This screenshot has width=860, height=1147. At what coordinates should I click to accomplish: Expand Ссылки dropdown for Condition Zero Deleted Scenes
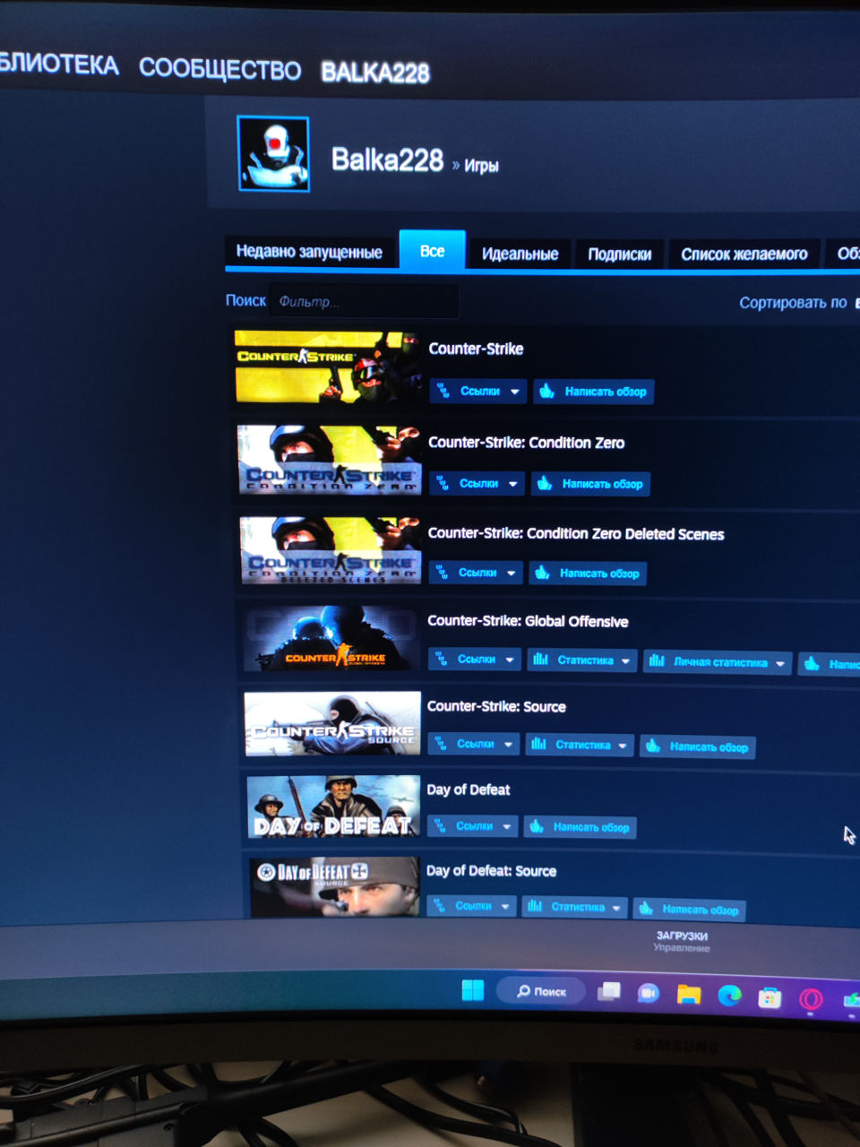pos(476,573)
